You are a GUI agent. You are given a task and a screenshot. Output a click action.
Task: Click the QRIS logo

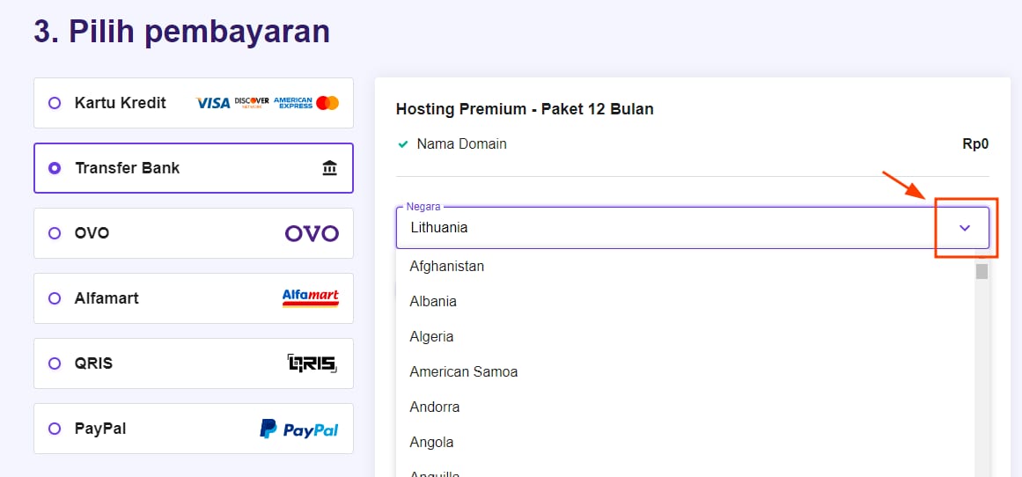[x=312, y=363]
